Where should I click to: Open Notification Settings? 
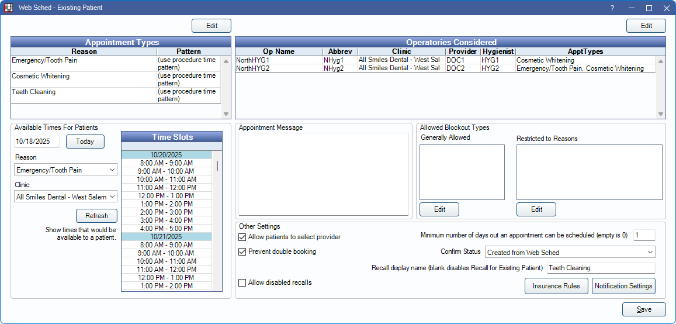[623, 286]
